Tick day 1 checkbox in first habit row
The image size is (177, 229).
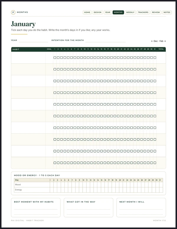click(55, 58)
